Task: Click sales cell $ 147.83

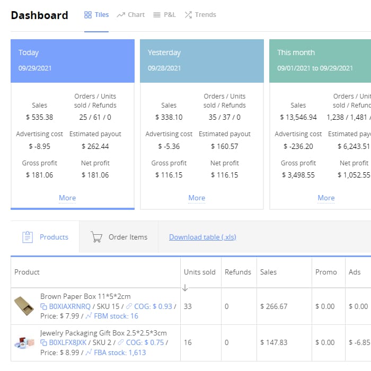Action: point(274,342)
